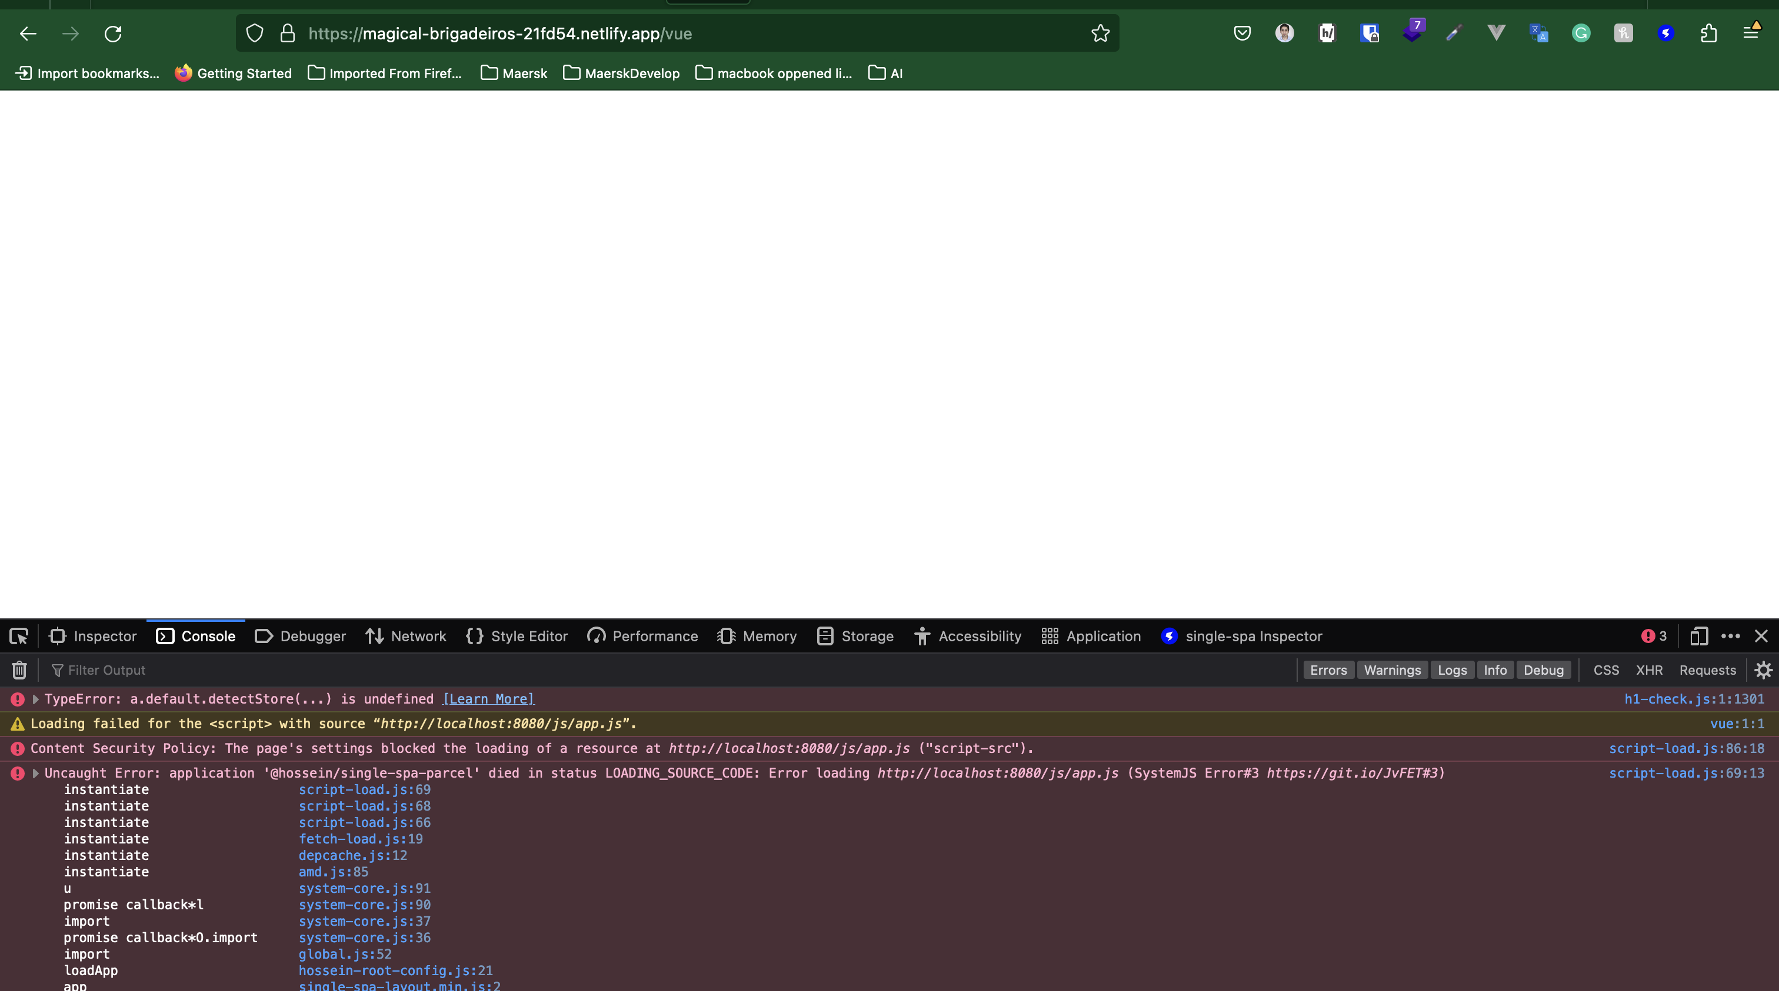The width and height of the screenshot is (1779, 991).
Task: Select the Debugger tab
Action: (299, 635)
